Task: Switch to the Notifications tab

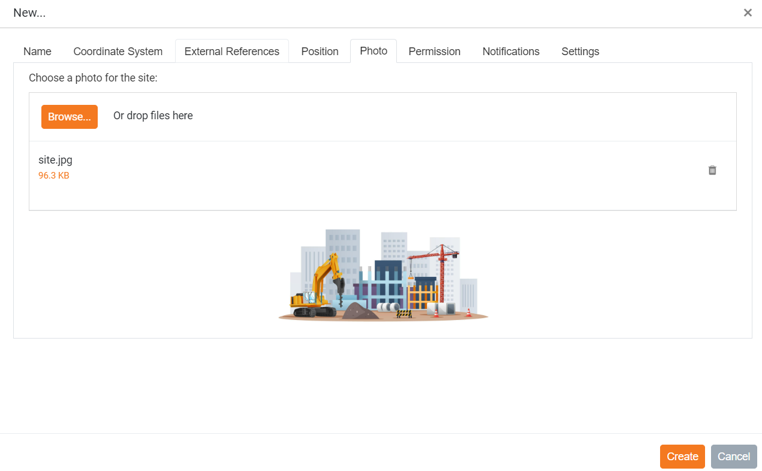Action: (511, 52)
